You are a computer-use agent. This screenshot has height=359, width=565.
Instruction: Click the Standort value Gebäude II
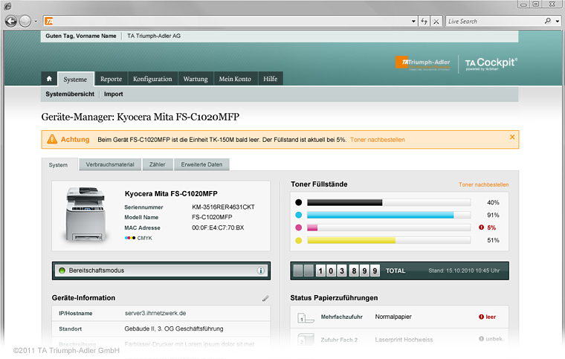[174, 329]
